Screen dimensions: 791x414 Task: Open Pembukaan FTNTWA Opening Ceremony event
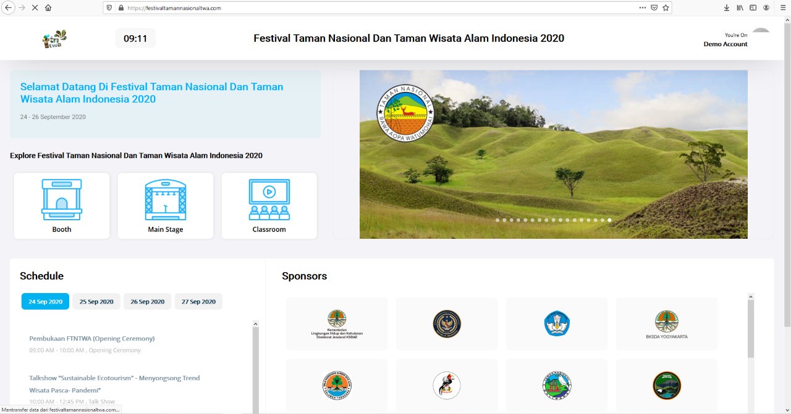click(x=92, y=338)
